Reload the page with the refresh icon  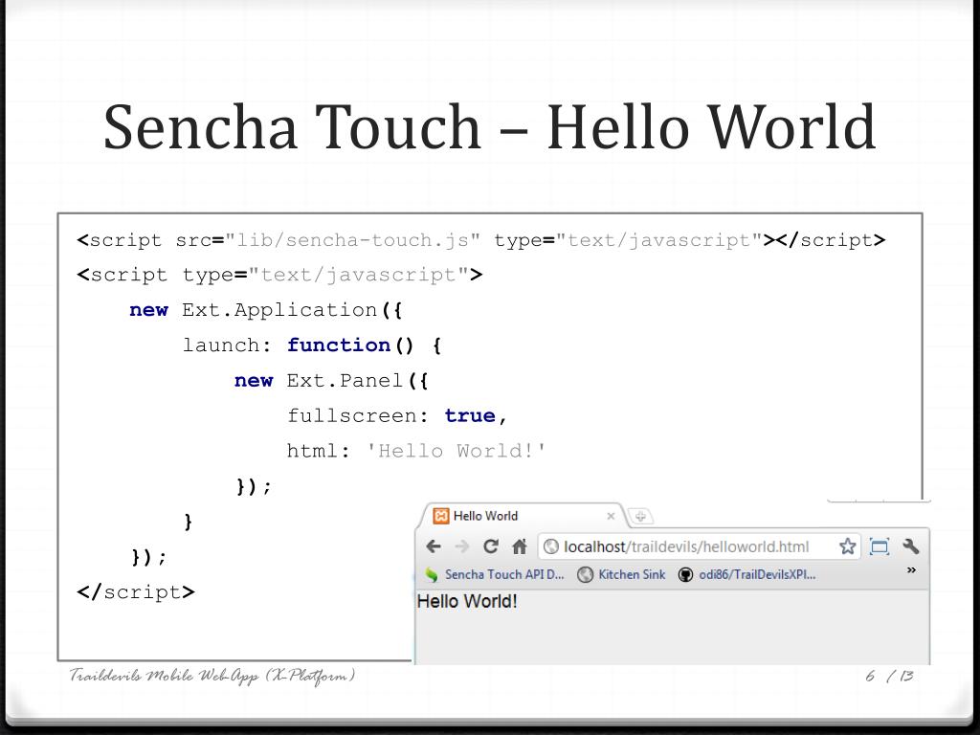click(x=491, y=546)
